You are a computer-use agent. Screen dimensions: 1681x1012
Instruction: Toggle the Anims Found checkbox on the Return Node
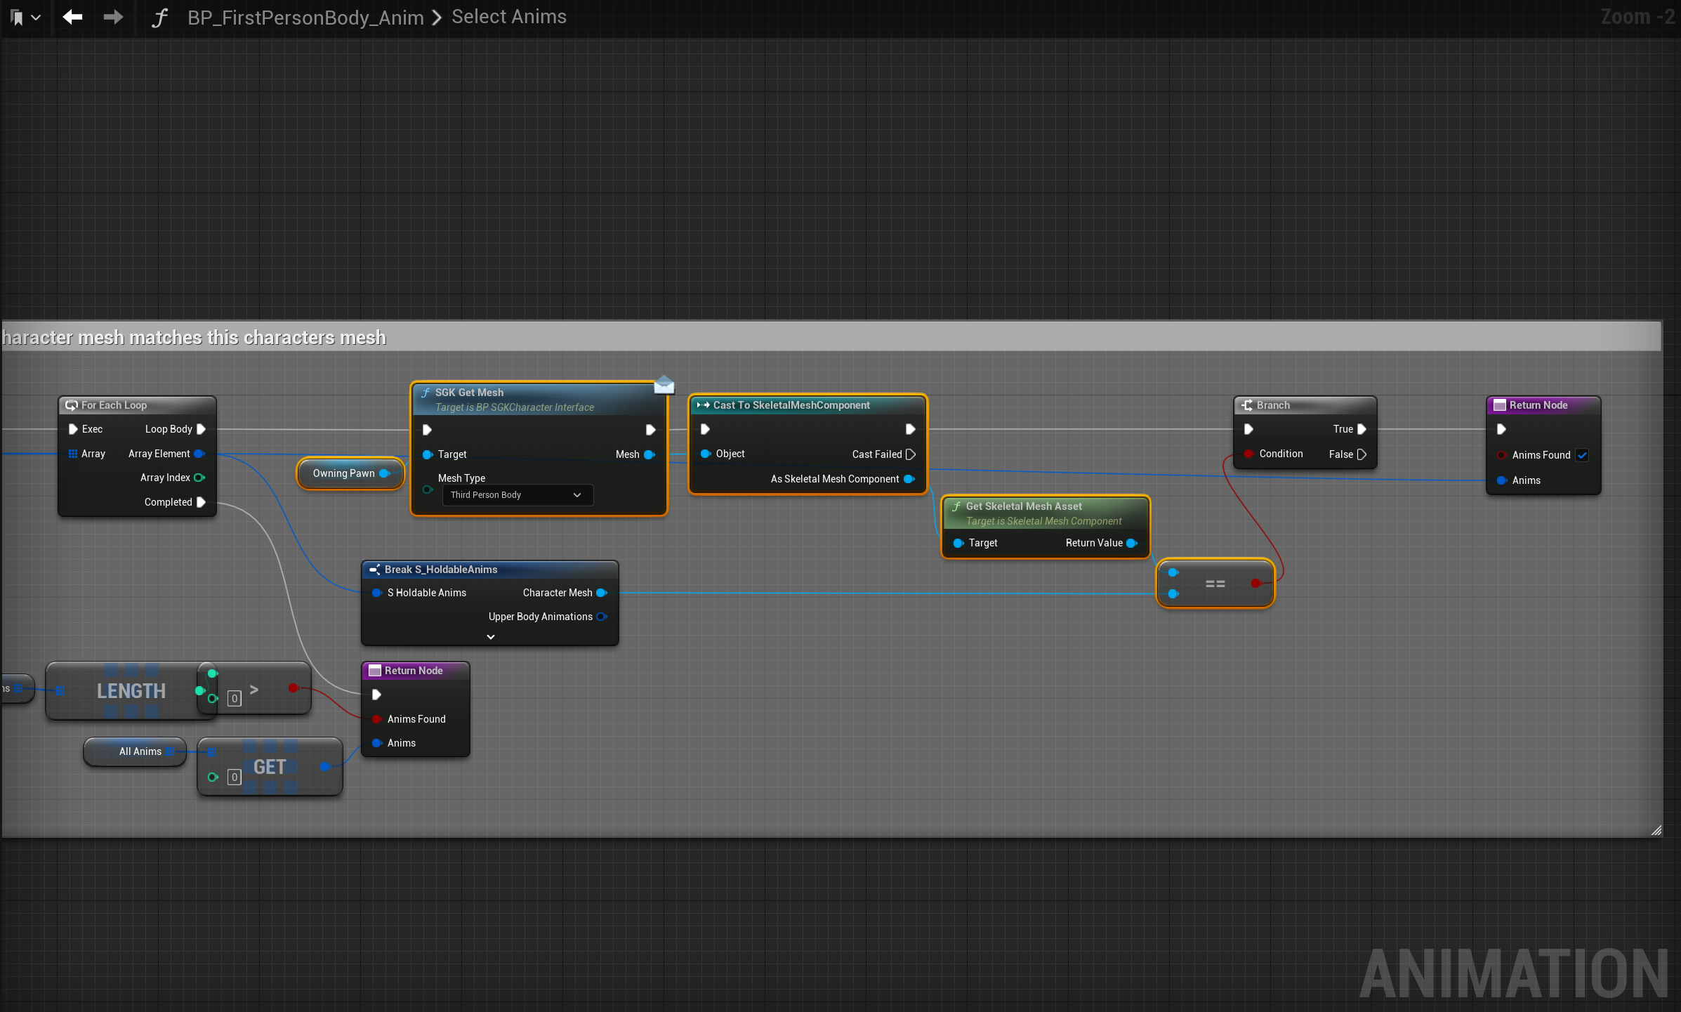click(1582, 455)
